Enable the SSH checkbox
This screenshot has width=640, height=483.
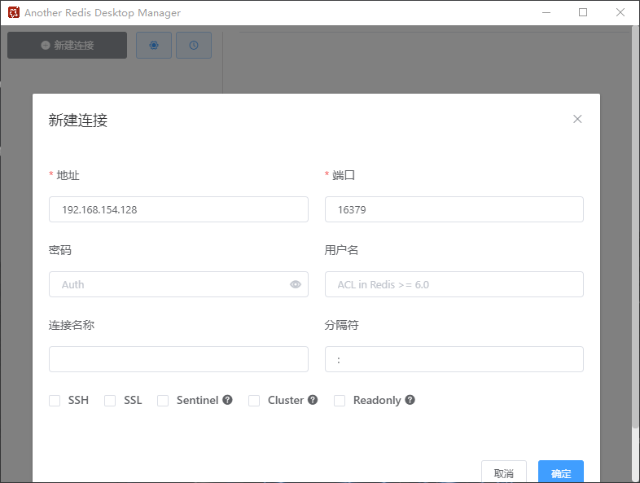[55, 401]
